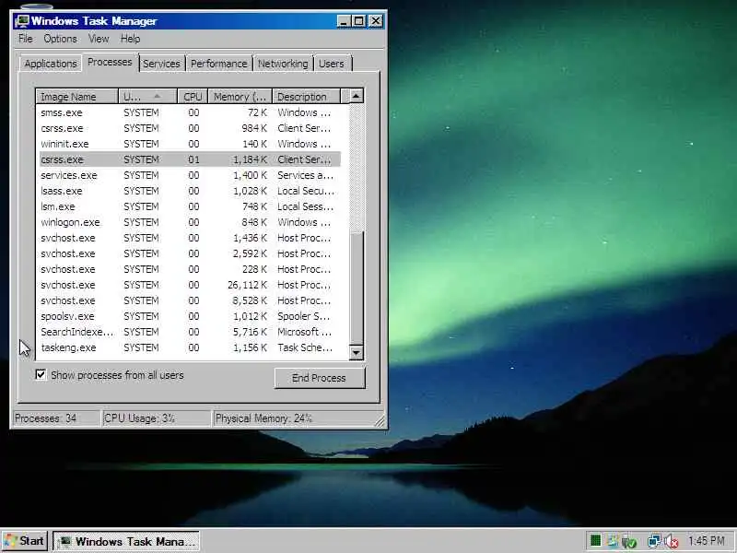Open the File menu

pyautogui.click(x=26, y=39)
